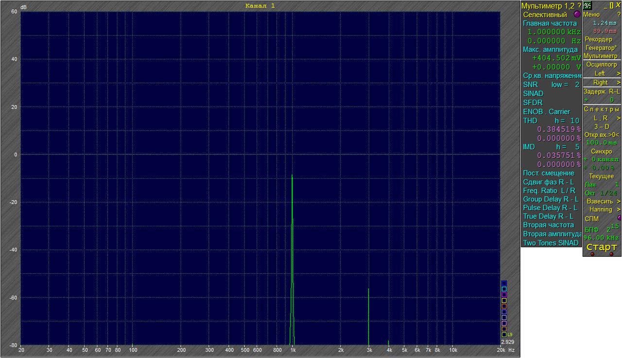Select the SNR measurement row

coord(551,85)
